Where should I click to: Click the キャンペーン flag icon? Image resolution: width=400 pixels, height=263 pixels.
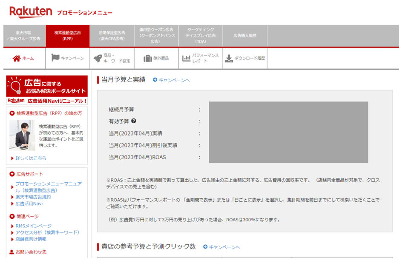click(x=55, y=58)
